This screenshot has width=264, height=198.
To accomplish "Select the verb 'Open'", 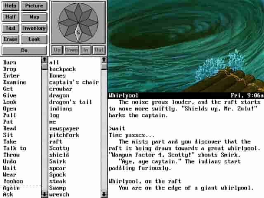I will (x=10, y=109).
